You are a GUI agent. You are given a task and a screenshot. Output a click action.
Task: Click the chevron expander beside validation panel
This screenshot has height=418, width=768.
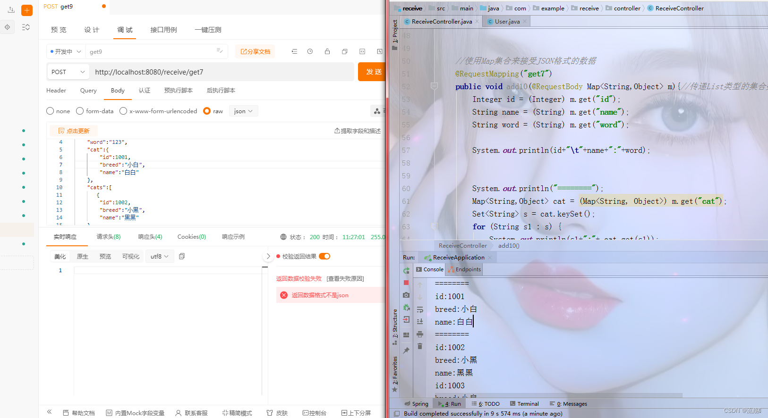[268, 256]
